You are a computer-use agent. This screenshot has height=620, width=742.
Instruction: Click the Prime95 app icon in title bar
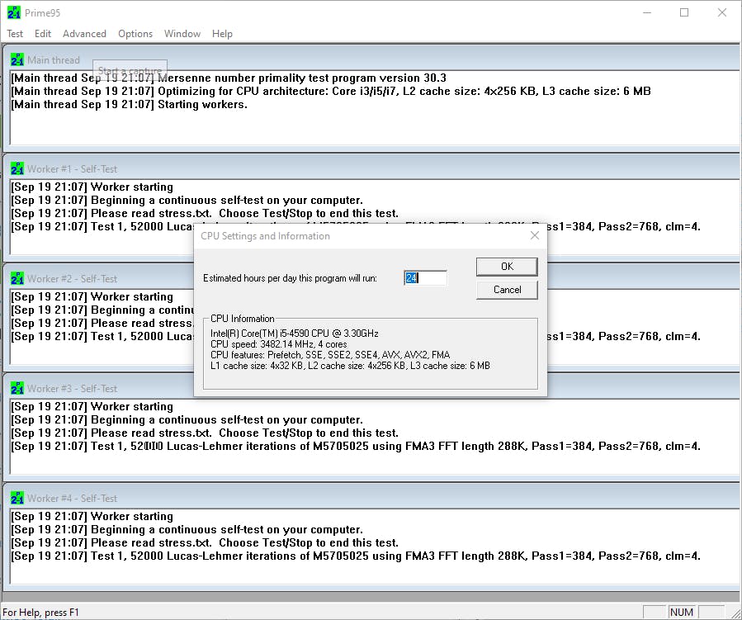pos(14,12)
